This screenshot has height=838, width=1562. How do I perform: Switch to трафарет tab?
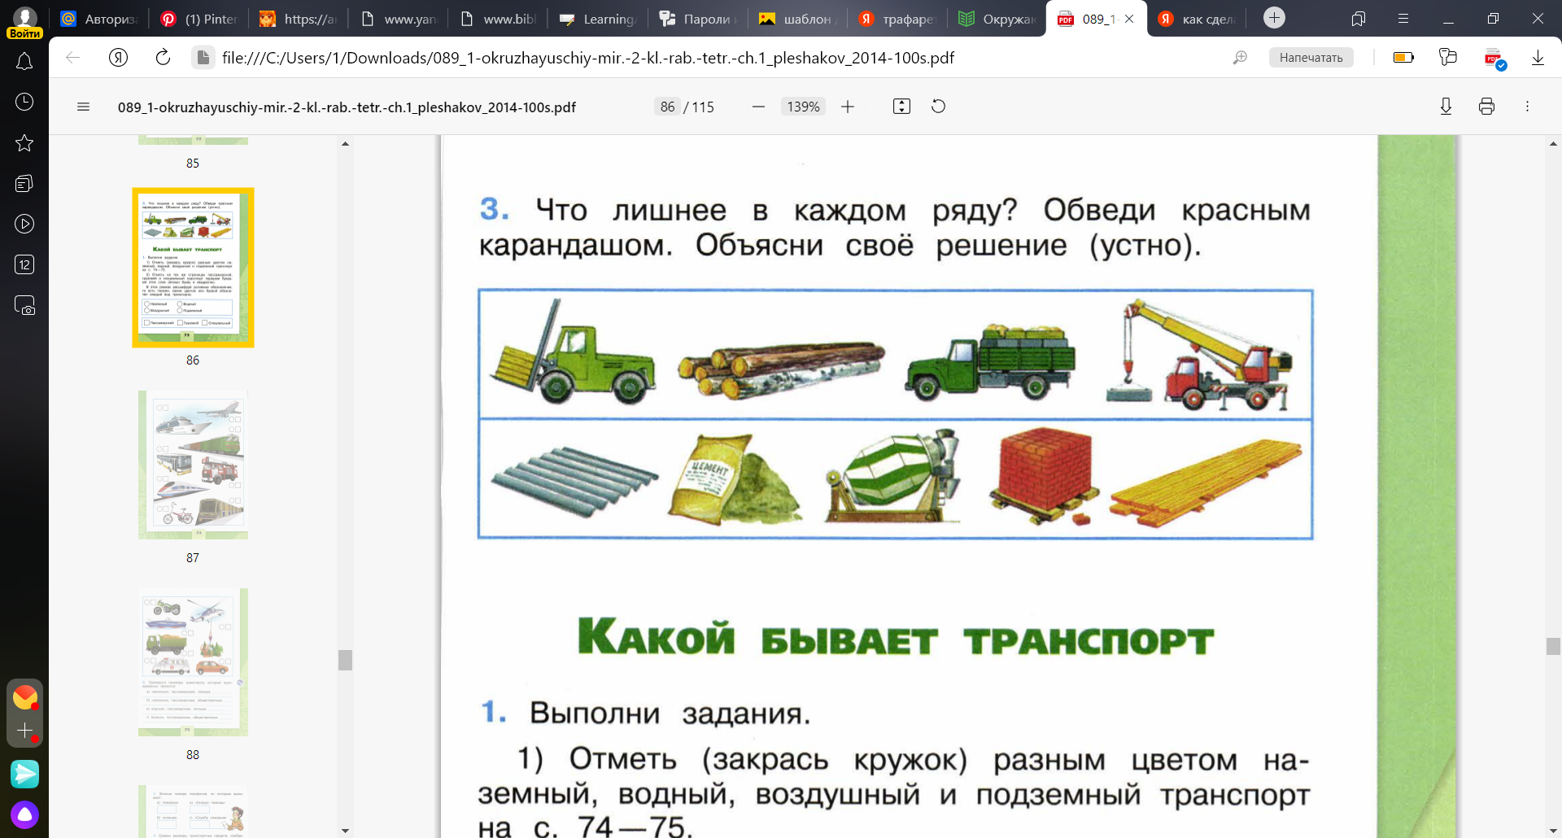point(897,19)
